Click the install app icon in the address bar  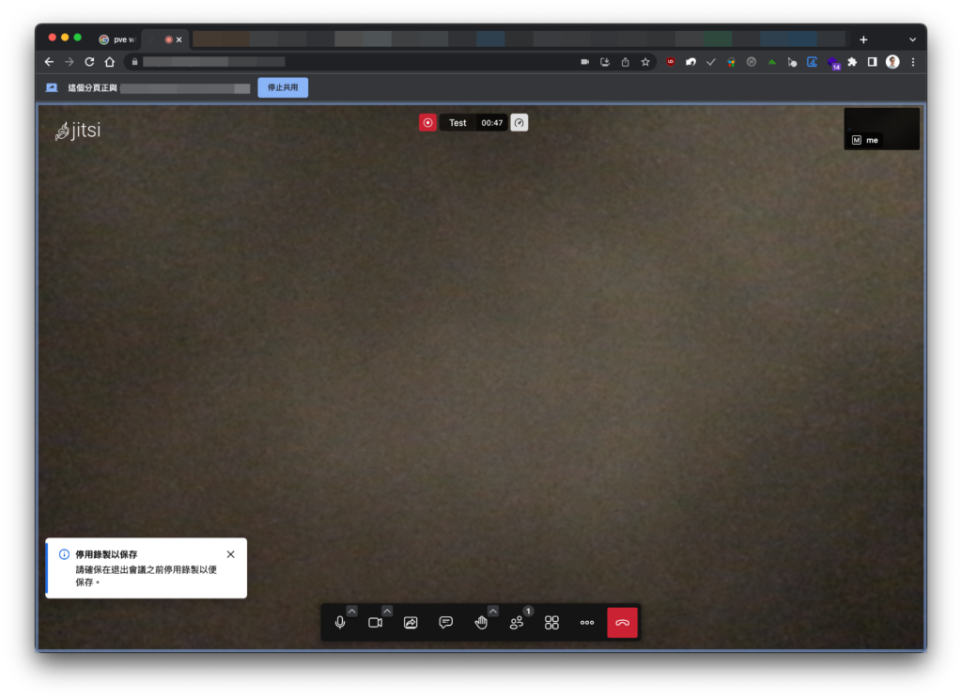(x=605, y=62)
